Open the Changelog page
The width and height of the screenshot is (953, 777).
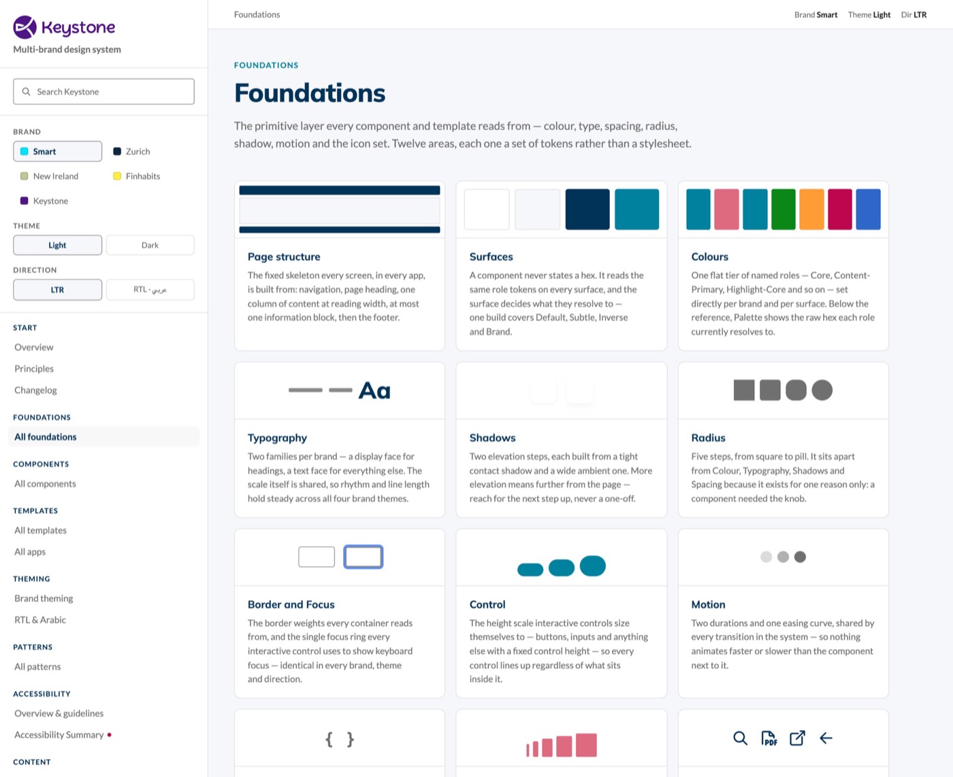pyautogui.click(x=103, y=390)
